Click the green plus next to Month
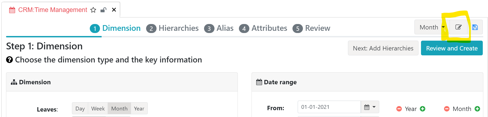This screenshot has height=117, width=488. (477, 109)
